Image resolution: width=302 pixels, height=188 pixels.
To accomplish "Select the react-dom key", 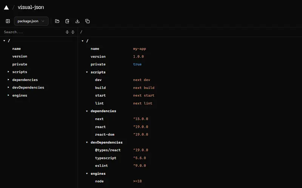I will 105,135.
